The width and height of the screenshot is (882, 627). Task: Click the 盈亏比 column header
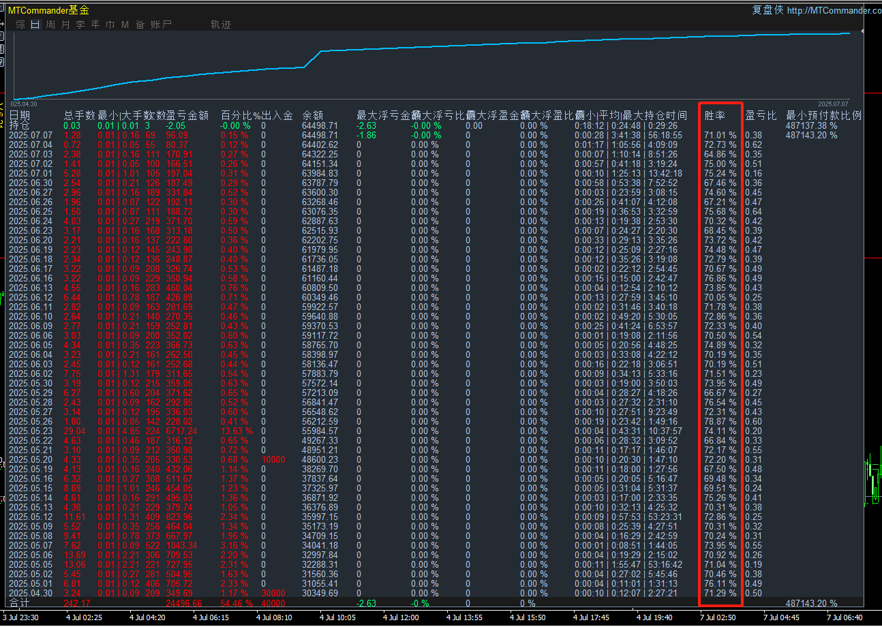[761, 116]
